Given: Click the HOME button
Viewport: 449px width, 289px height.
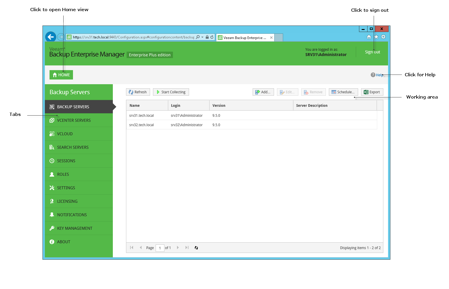Looking at the screenshot, I should coord(61,75).
